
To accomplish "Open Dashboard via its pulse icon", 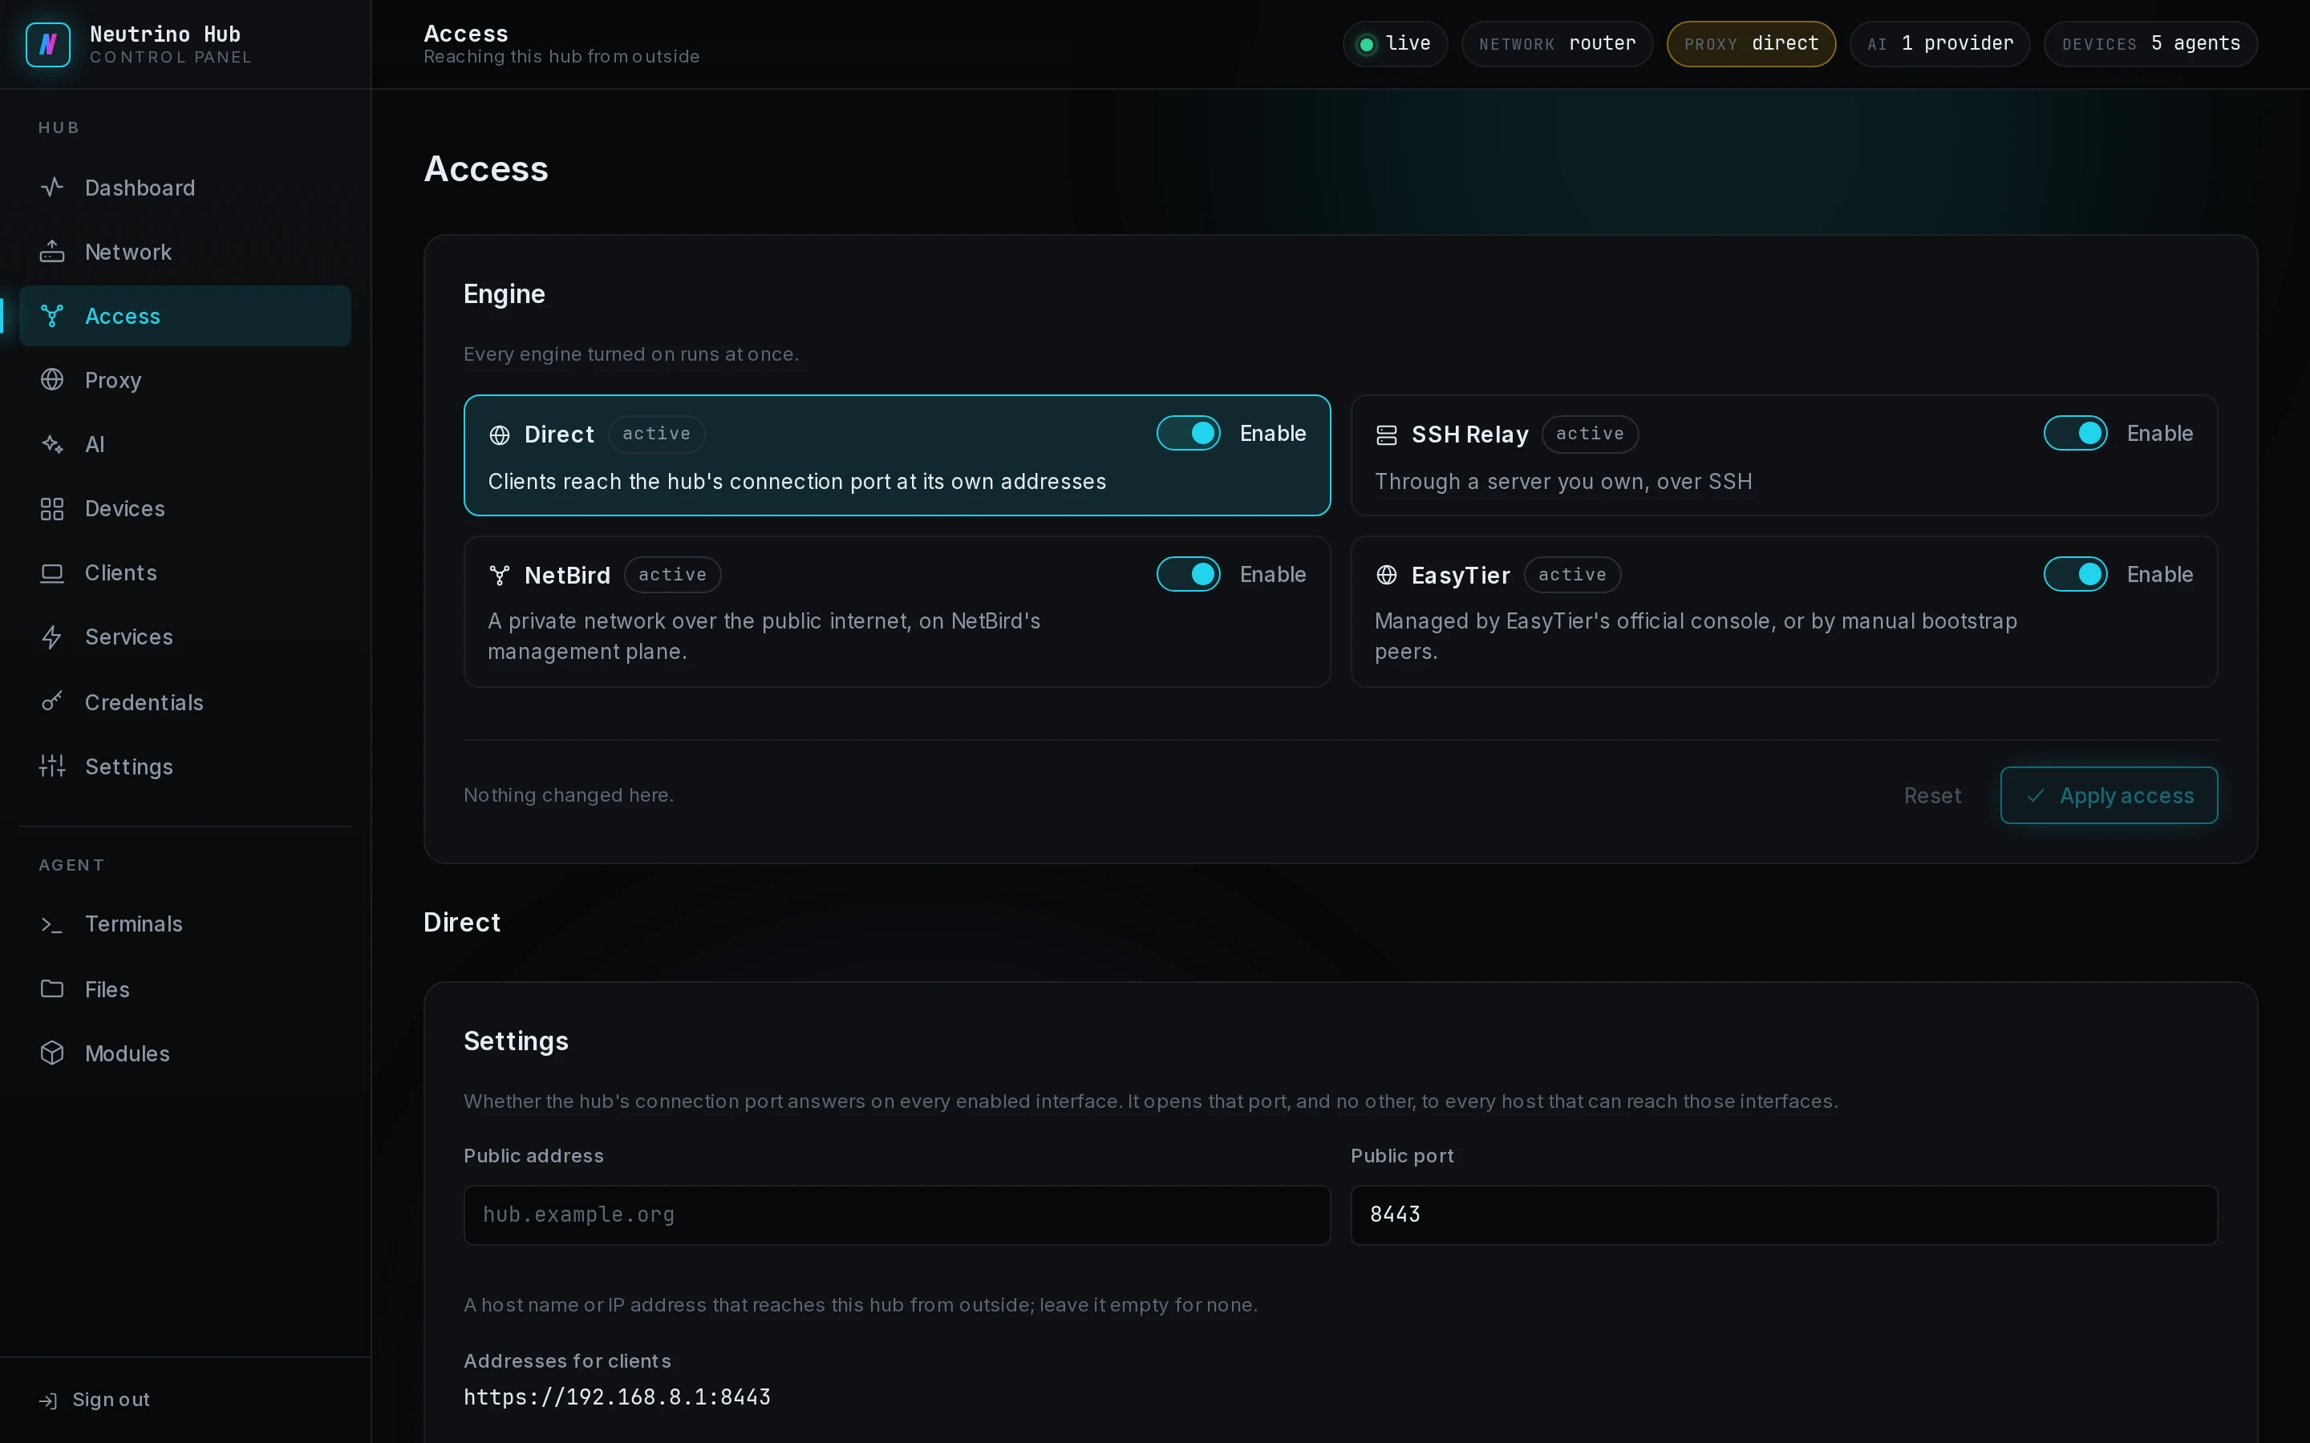I will pos(52,187).
